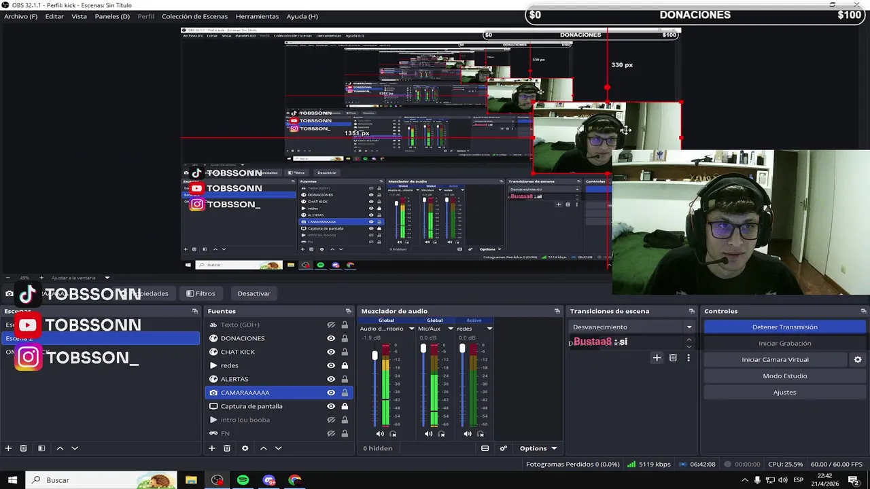Move selected source up in Fuentes
Viewport: 870px width, 489px height.
(x=263, y=448)
